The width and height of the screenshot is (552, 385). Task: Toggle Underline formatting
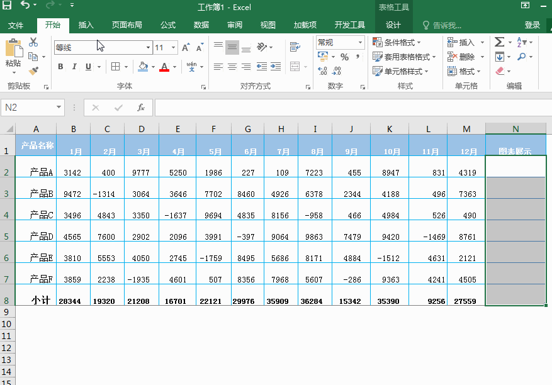coord(88,67)
